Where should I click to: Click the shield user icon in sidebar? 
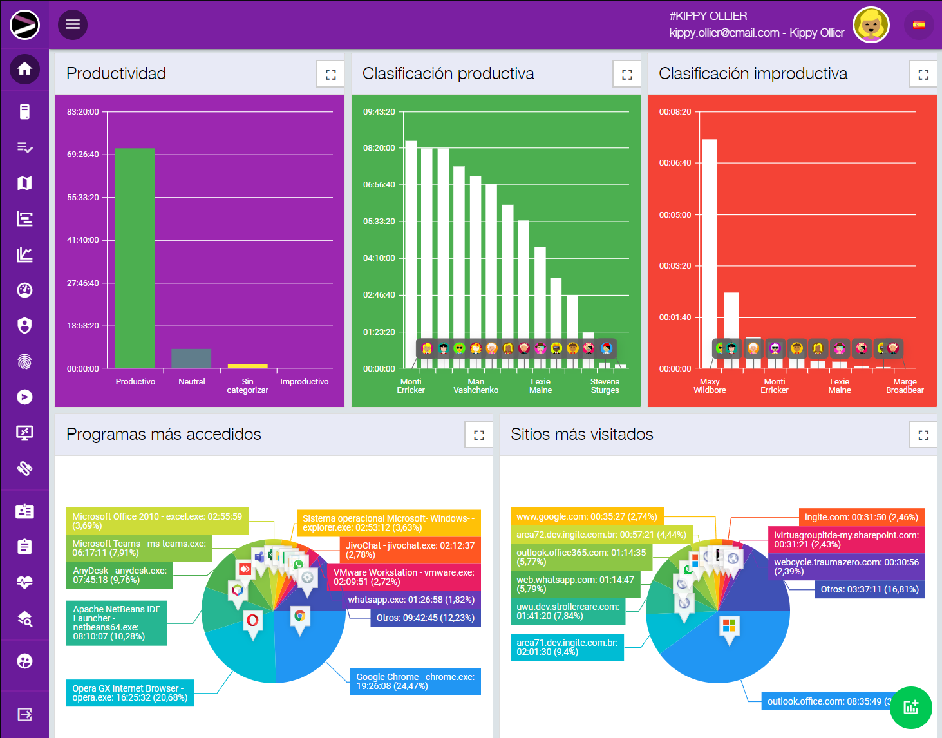(24, 326)
